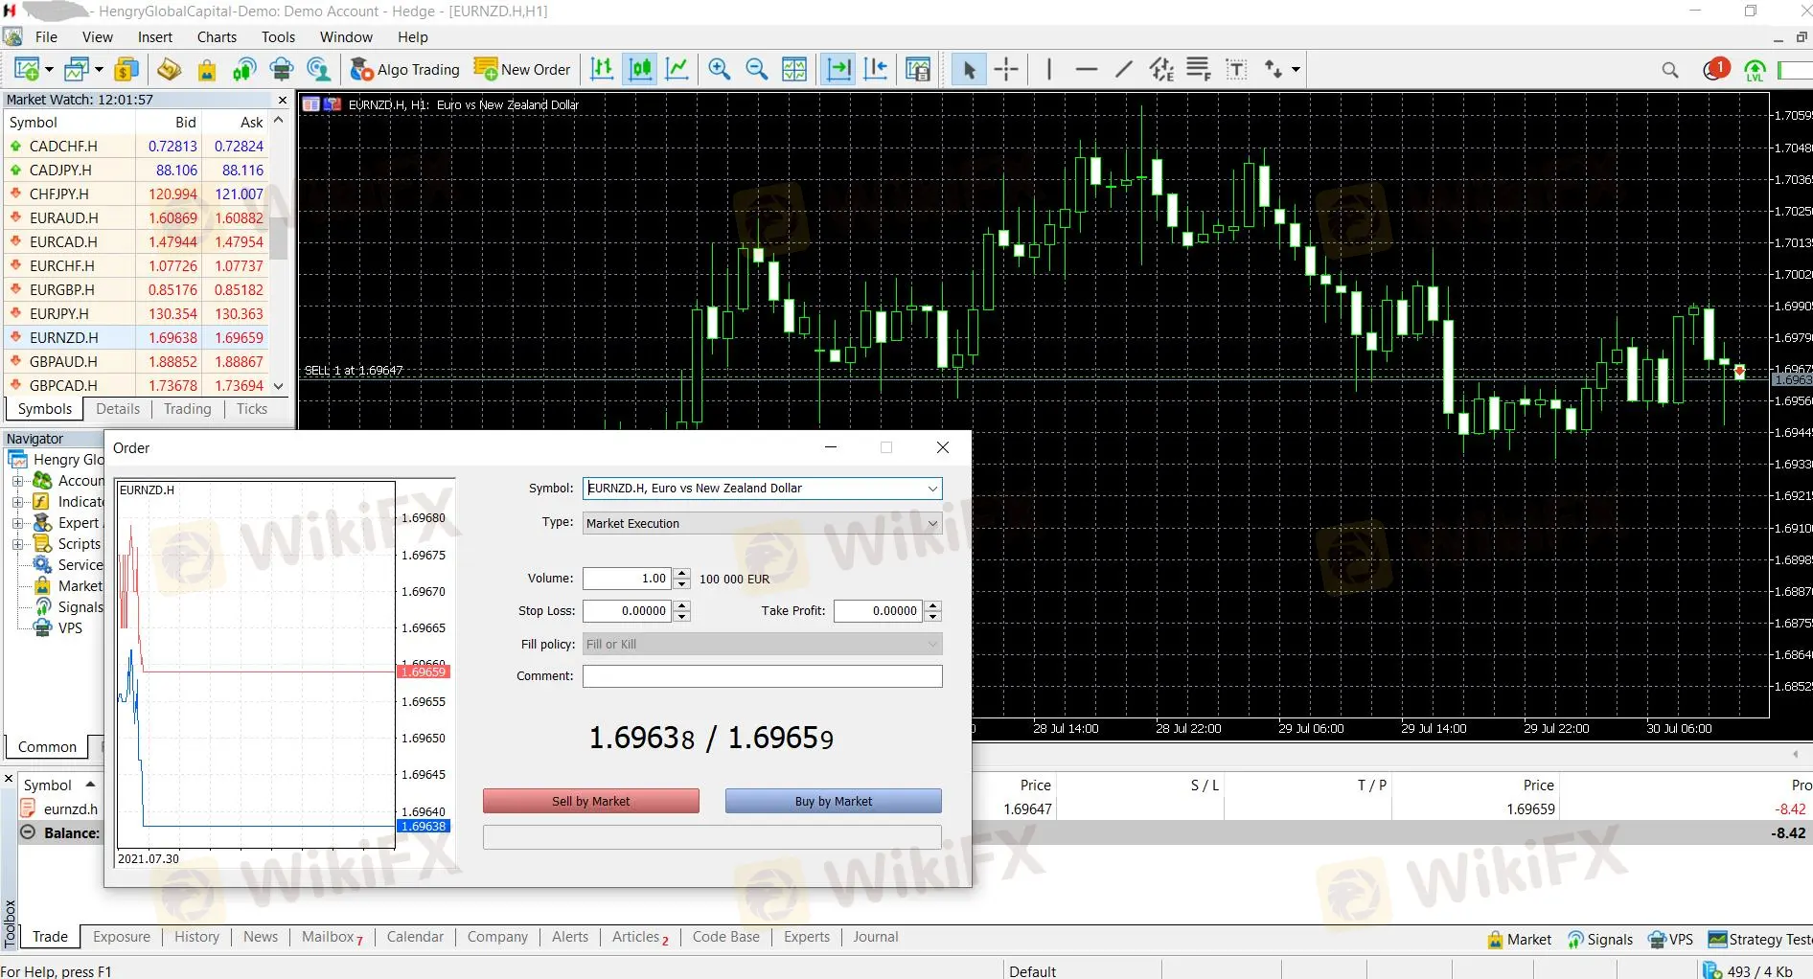This screenshot has width=1813, height=979.
Task: Select the Fibonacci Retracement tool
Action: coord(1199,69)
